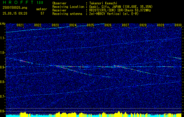This screenshot has height=117, width=184.
Task: Click the 0929 time marker
Action: click(x=161, y=25)
